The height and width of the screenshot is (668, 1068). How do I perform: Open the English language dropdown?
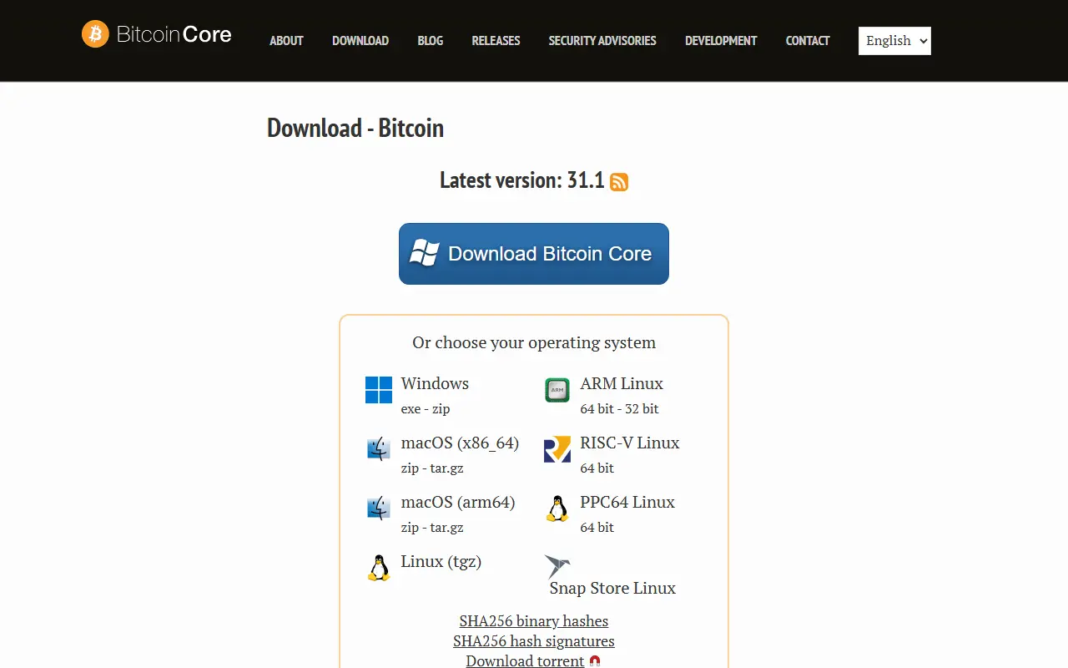click(894, 41)
